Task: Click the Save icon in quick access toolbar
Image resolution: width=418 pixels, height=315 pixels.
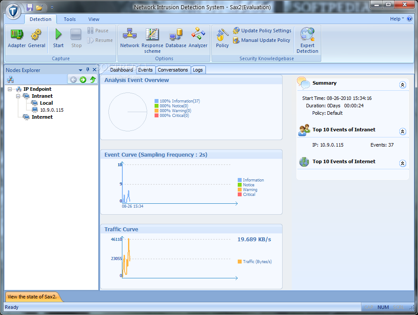Action: click(x=30, y=7)
